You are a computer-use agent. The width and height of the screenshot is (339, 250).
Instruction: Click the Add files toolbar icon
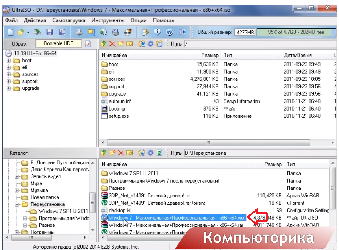145,32
